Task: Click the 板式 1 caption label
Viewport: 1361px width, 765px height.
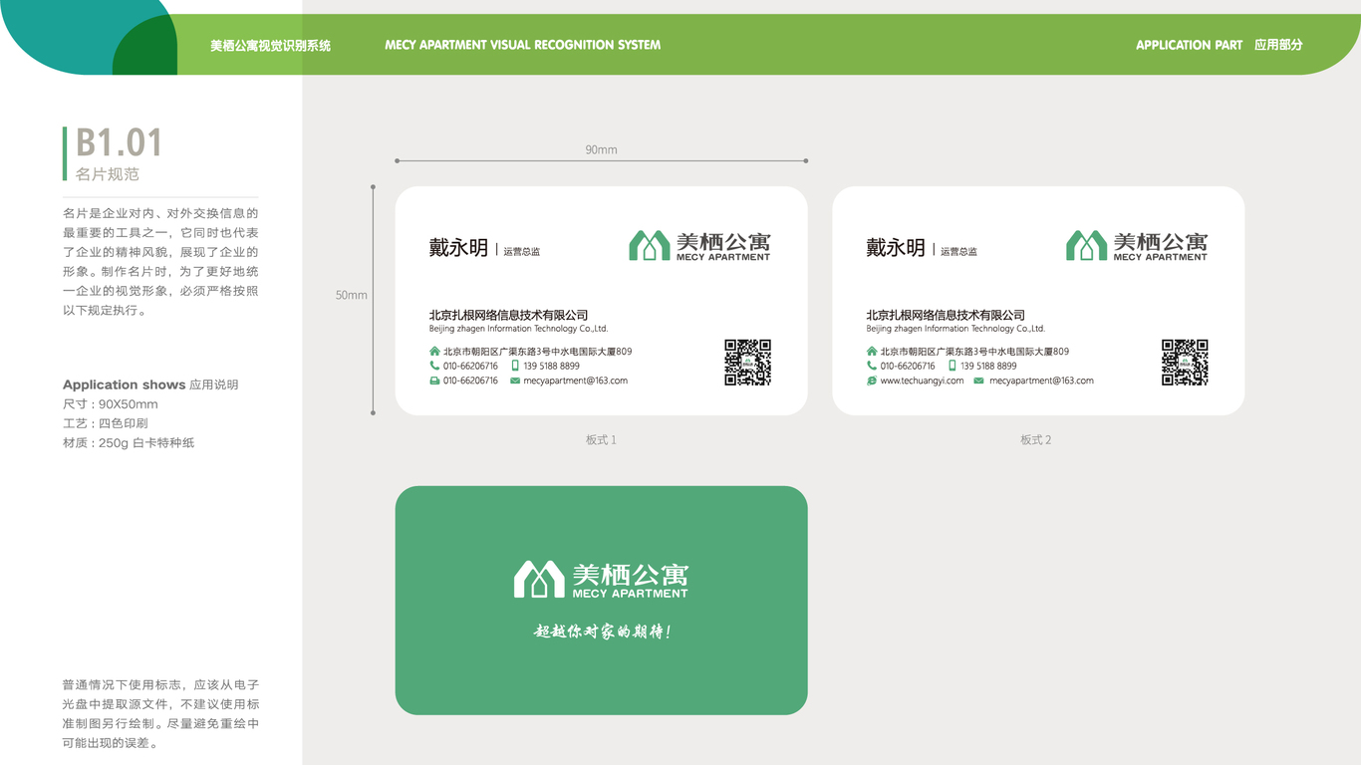Action: [x=601, y=439]
